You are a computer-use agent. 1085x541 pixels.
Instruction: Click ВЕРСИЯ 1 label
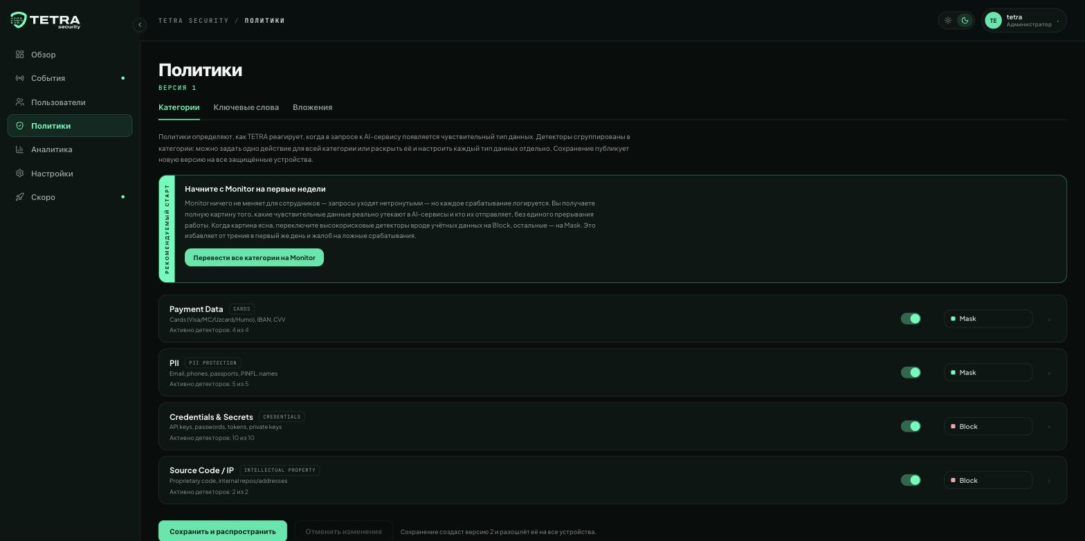178,88
